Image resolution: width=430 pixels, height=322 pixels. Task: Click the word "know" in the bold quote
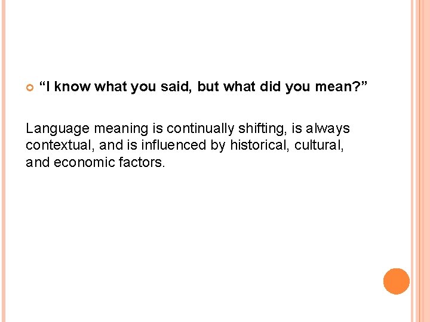tap(72, 86)
